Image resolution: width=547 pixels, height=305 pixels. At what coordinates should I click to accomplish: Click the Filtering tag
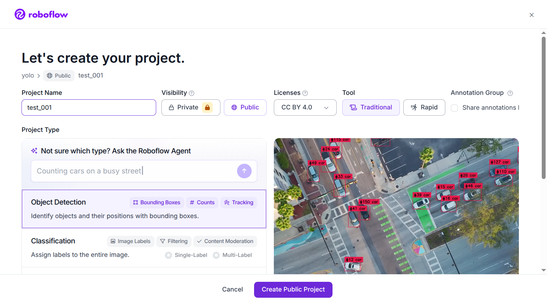[x=174, y=241]
